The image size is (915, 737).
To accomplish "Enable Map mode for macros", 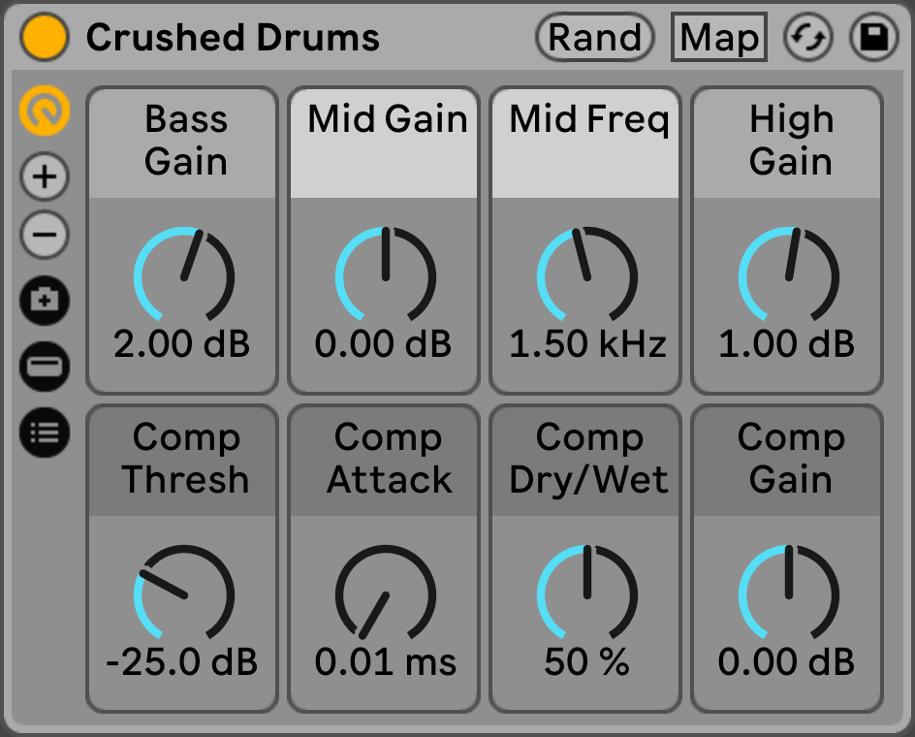I will (718, 38).
